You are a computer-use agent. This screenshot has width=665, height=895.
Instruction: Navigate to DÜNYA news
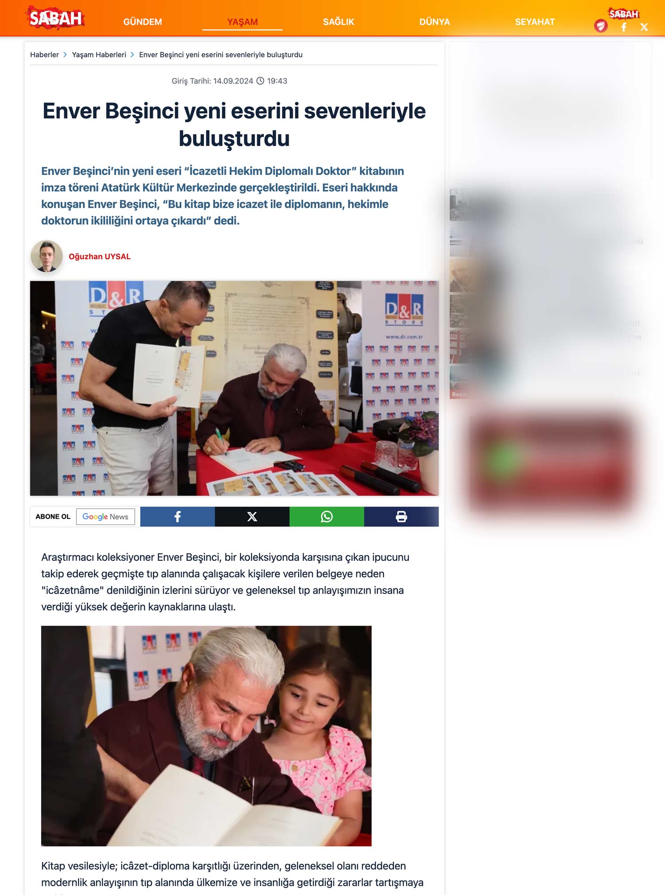434,22
